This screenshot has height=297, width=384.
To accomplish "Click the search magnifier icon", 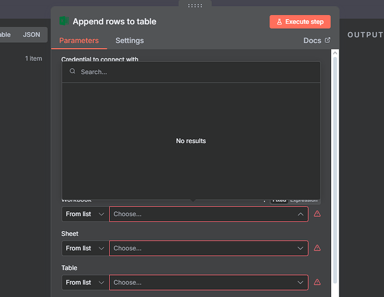I will [72, 71].
